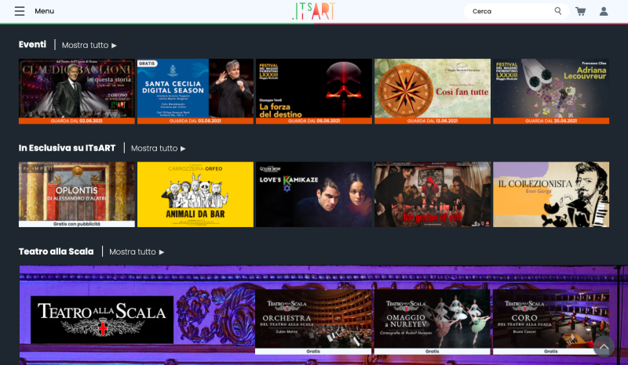The height and width of the screenshot is (365, 628).
Task: Open Love's Kamikaze card
Action: click(x=313, y=194)
